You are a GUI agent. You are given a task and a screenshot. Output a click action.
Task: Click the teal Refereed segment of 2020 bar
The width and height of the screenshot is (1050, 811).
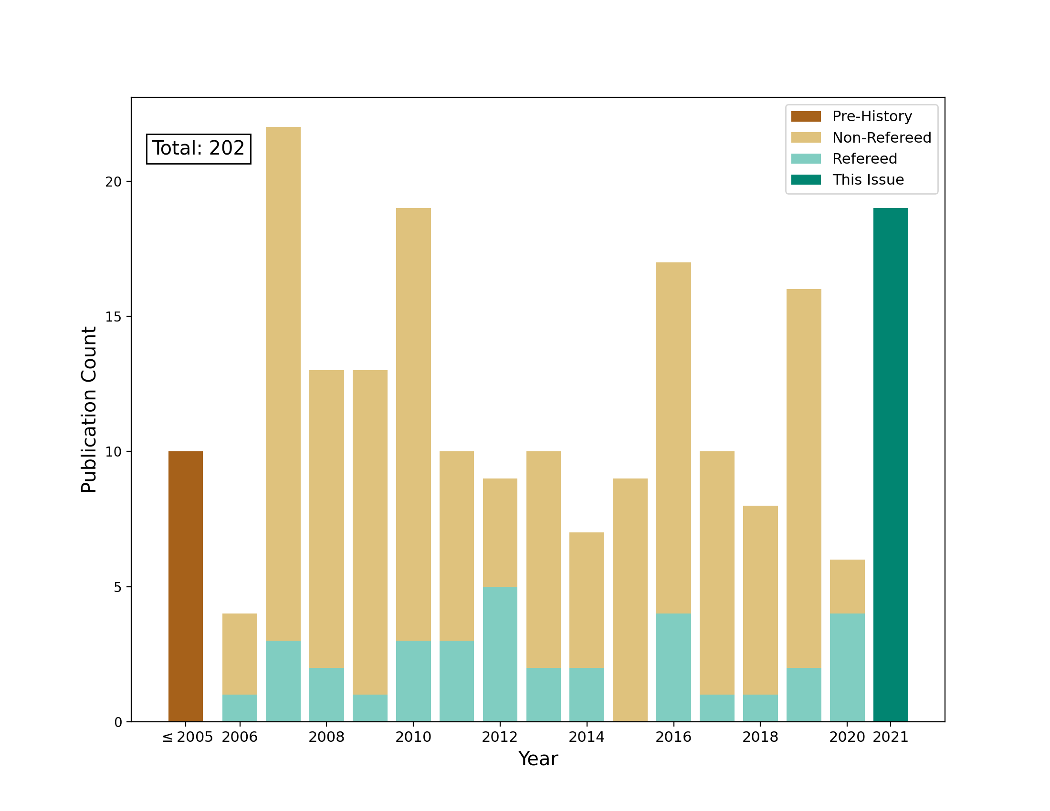[847, 667]
